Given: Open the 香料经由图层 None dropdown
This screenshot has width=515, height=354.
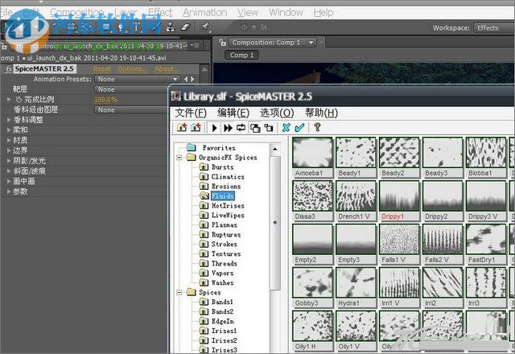Looking at the screenshot, I should click(x=131, y=110).
